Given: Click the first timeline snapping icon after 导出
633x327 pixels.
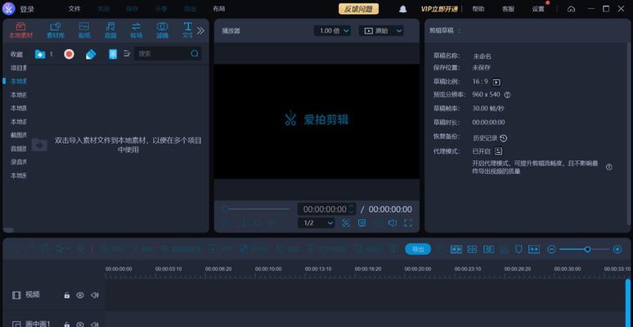Looking at the screenshot, I should click(x=456, y=249).
